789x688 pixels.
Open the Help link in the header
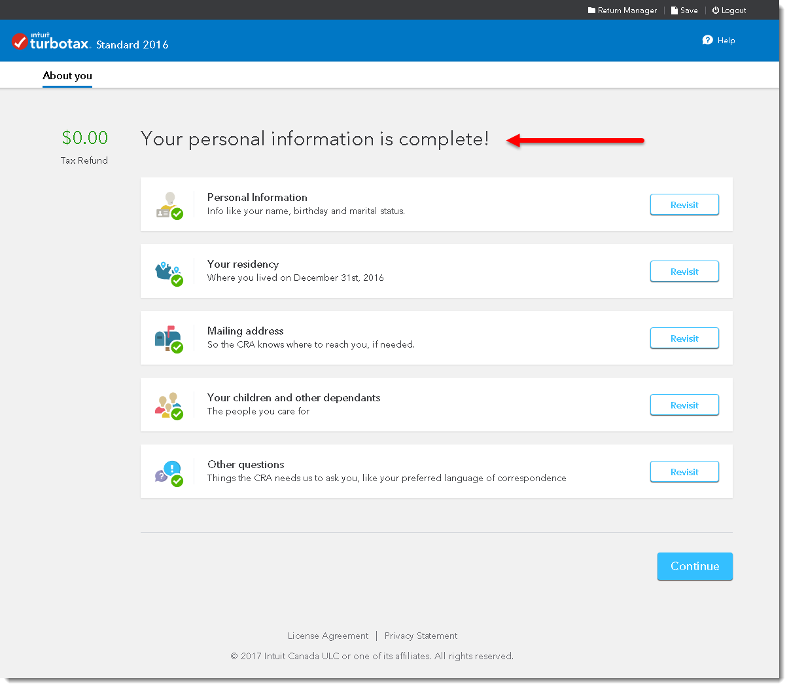(719, 40)
